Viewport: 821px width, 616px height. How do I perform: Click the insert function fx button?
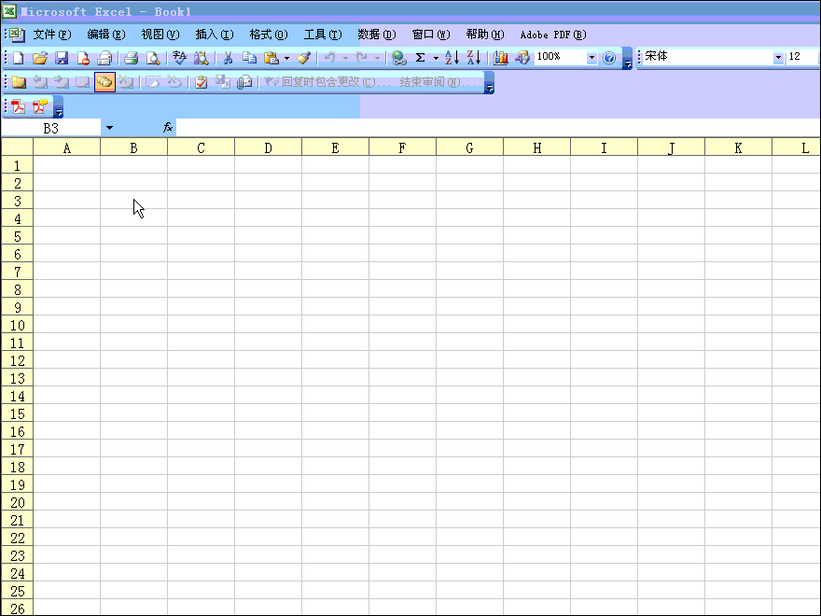point(168,127)
